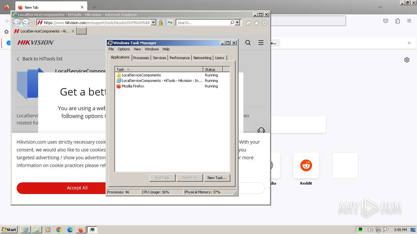Open new tab in Firefox
This screenshot has width=417, height=234.
pyautogui.click(x=94, y=7)
